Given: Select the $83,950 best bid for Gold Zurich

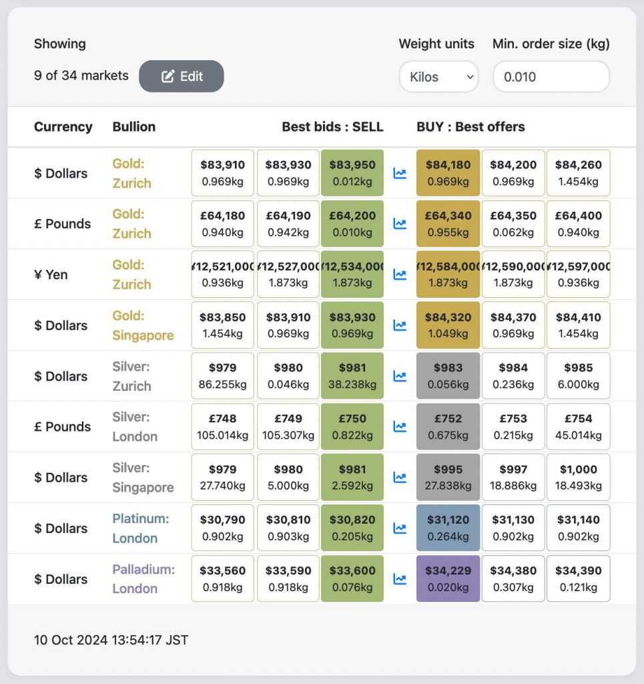Looking at the screenshot, I should (x=352, y=173).
